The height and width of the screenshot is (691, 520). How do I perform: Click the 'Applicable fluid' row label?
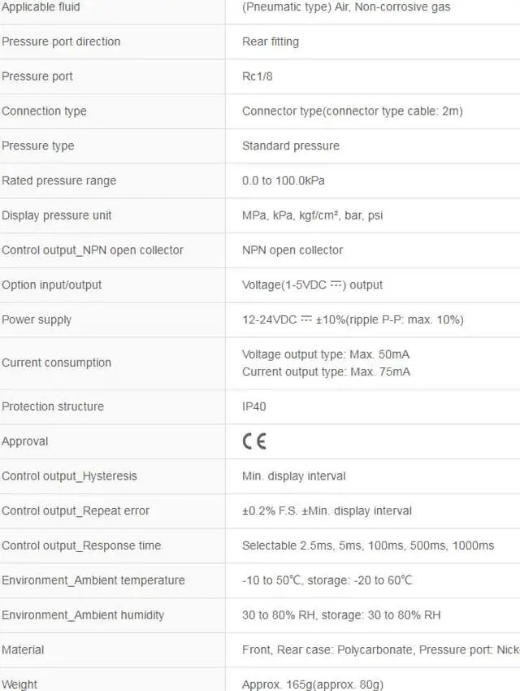point(41,7)
